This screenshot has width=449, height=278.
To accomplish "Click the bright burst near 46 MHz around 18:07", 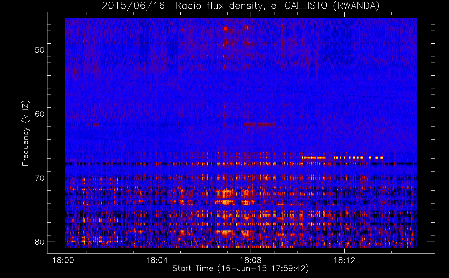I will pyautogui.click(x=225, y=29).
